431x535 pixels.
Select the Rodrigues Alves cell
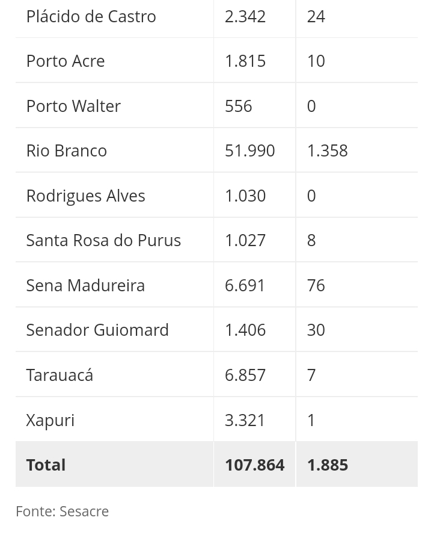coord(85,196)
